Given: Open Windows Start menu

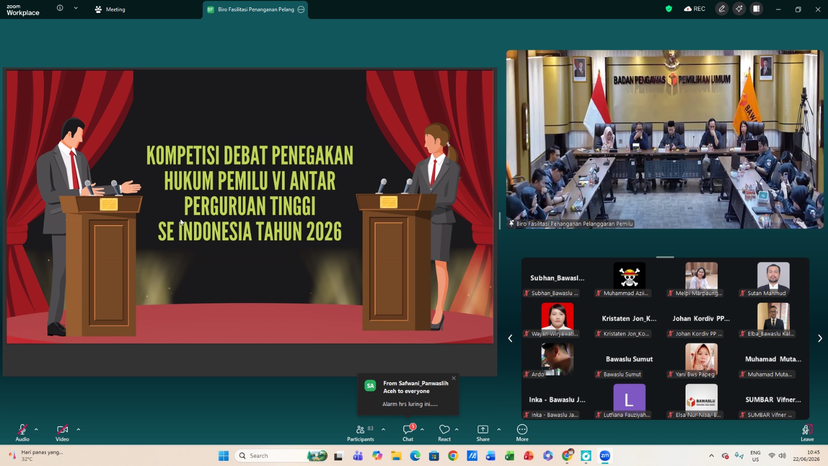Looking at the screenshot, I should tap(224, 456).
